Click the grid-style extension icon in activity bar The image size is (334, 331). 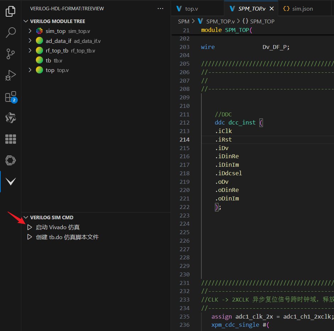point(11,139)
